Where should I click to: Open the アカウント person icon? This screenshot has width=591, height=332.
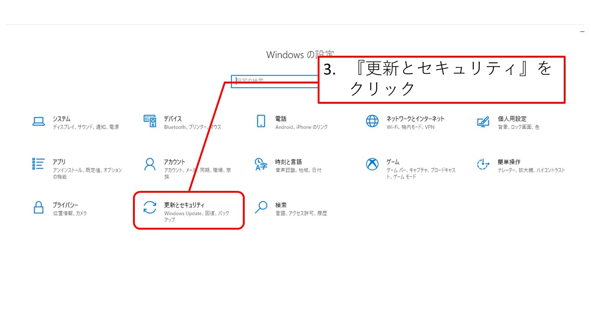point(150,164)
